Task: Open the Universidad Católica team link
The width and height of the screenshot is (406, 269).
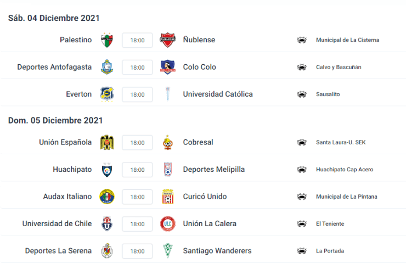Action: [x=218, y=94]
